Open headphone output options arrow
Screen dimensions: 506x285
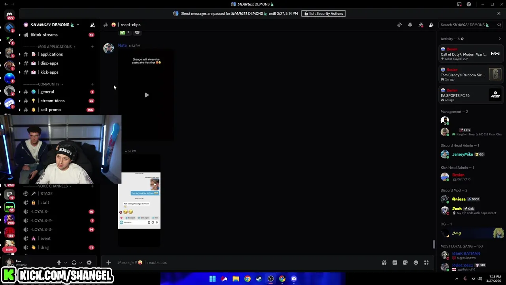tap(81, 262)
